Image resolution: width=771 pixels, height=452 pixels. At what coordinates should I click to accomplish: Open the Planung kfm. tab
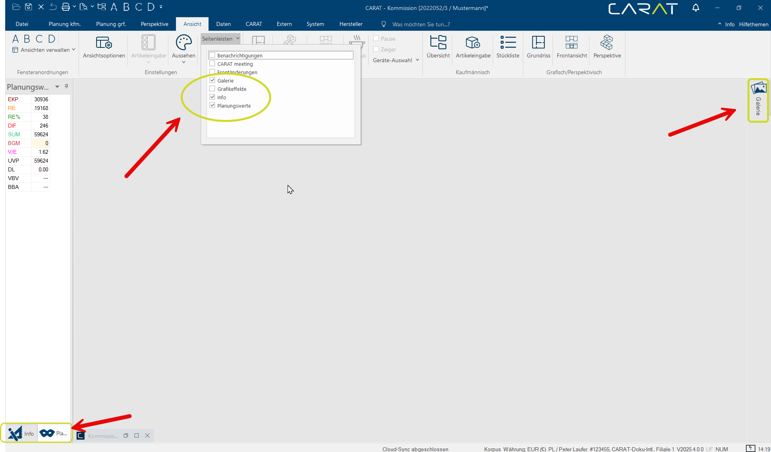point(65,24)
